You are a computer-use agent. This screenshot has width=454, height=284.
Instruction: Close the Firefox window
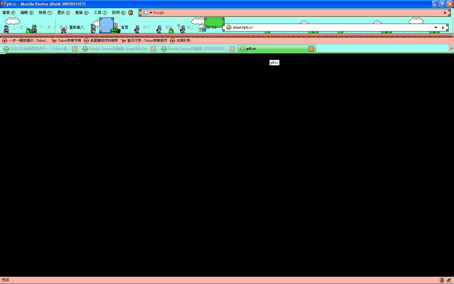point(450,4)
